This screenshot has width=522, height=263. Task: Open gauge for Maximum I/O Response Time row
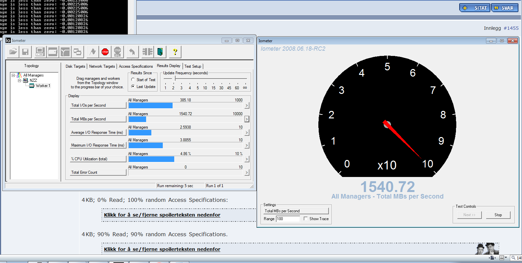pos(247,145)
